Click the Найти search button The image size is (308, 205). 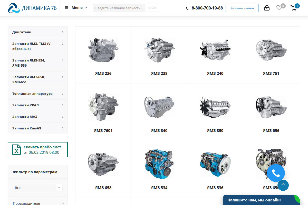152,8
